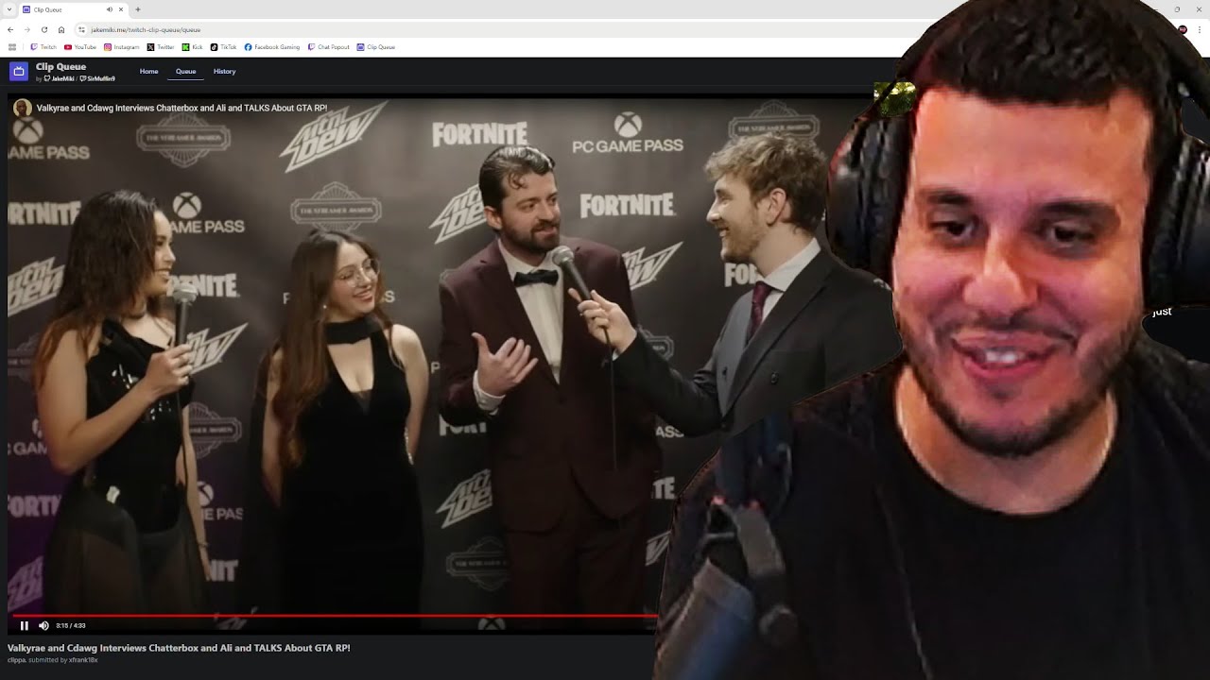The height and width of the screenshot is (680, 1210).
Task: Click the clip title heading below the player
Action: coord(179,648)
